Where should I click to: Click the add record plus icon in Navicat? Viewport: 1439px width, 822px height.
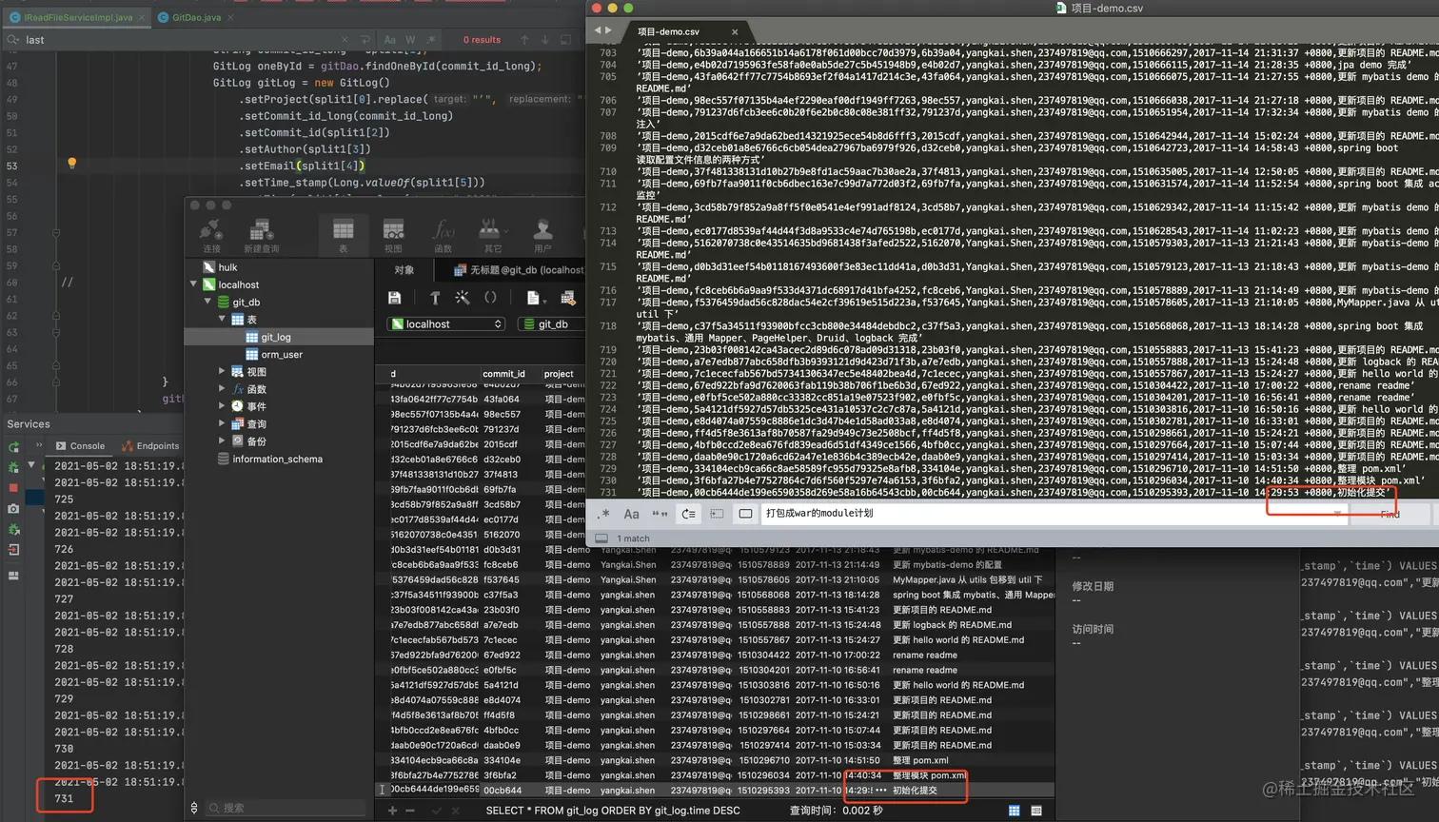pyautogui.click(x=392, y=811)
